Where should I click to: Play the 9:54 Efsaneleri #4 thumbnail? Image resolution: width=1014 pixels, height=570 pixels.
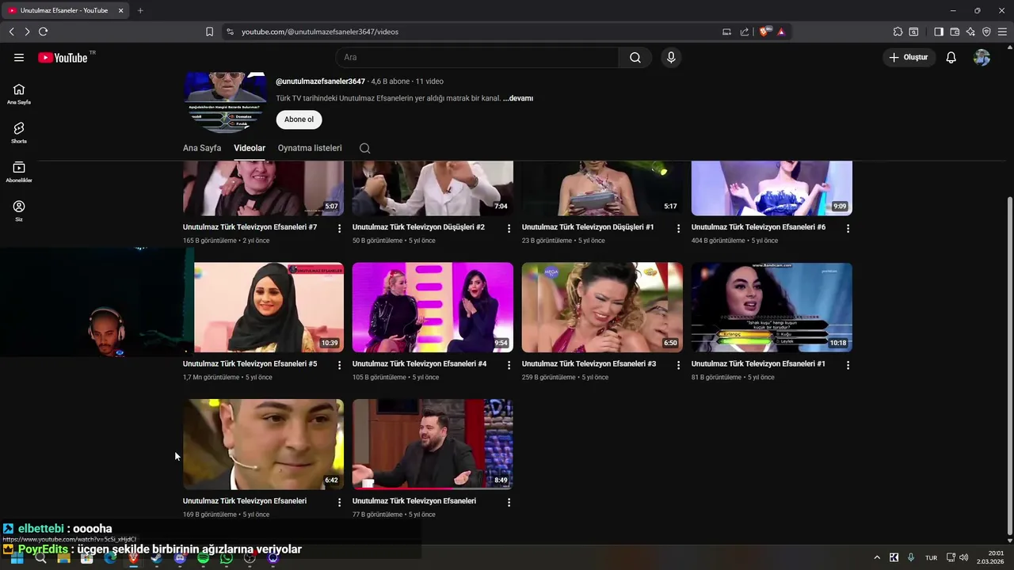pos(433,307)
